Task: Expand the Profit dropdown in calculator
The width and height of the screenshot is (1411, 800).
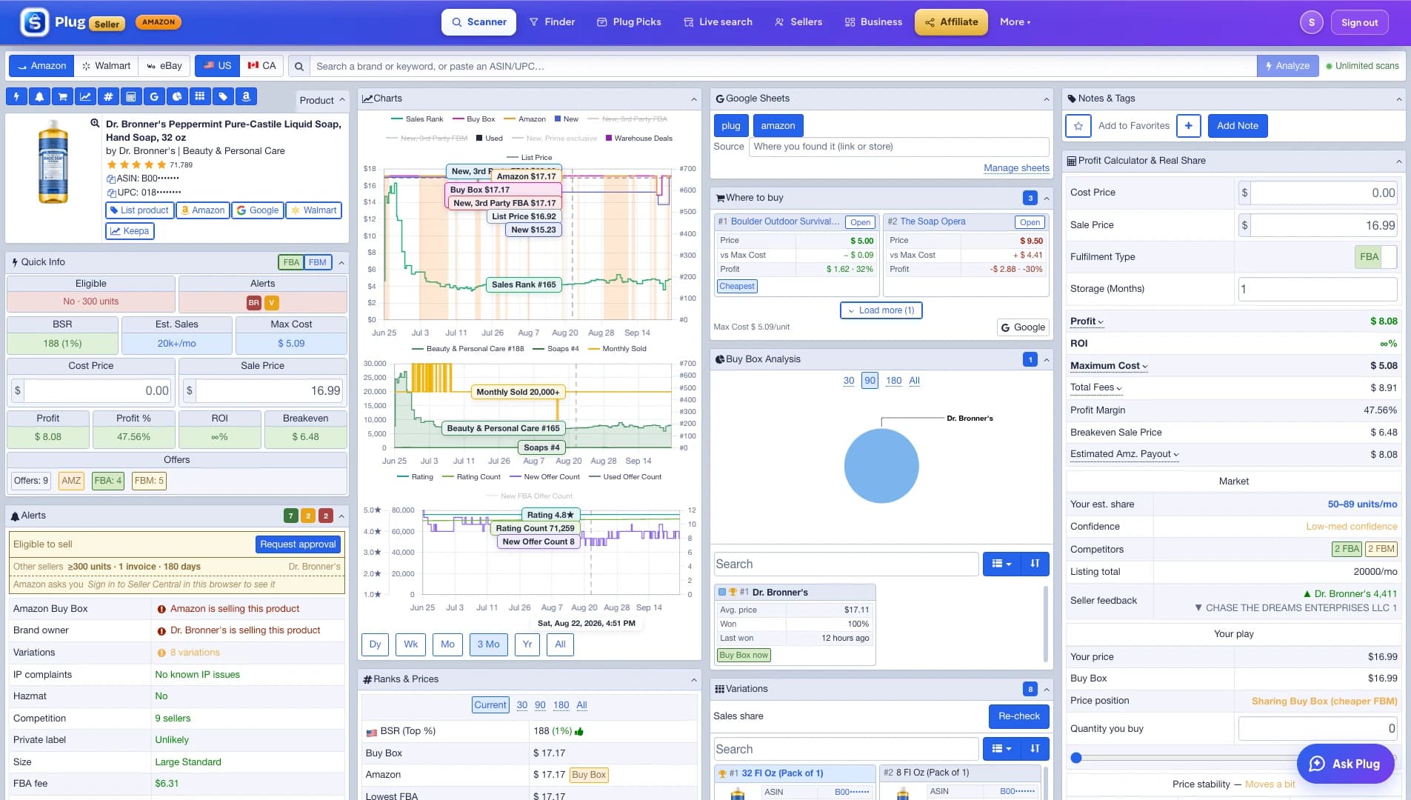Action: (x=1087, y=321)
